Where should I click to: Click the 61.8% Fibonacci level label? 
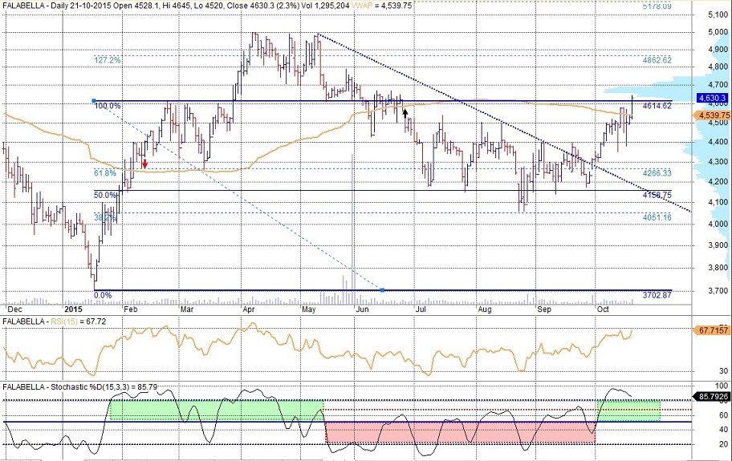click(104, 173)
